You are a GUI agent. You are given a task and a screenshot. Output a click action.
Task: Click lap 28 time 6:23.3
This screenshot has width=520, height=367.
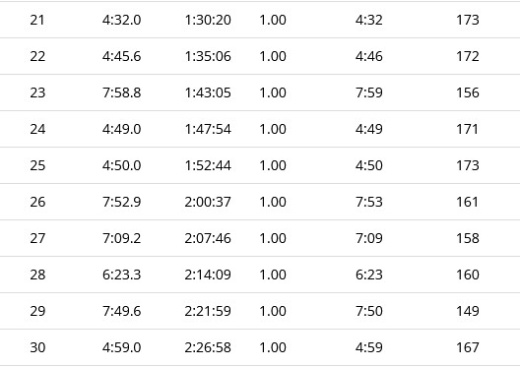pyautogui.click(x=122, y=275)
